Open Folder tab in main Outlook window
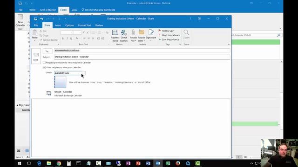This screenshot has height=167, width=298. [64, 10]
